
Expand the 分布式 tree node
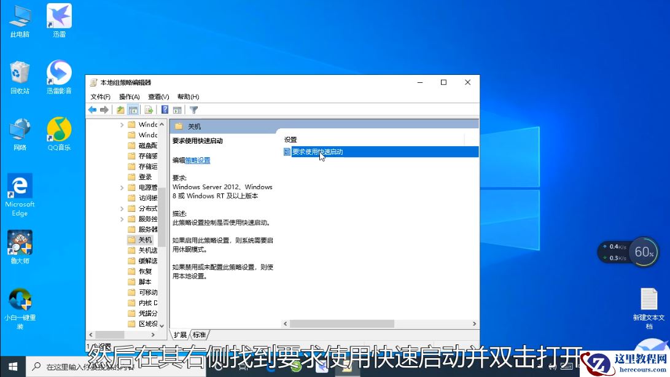click(x=121, y=208)
